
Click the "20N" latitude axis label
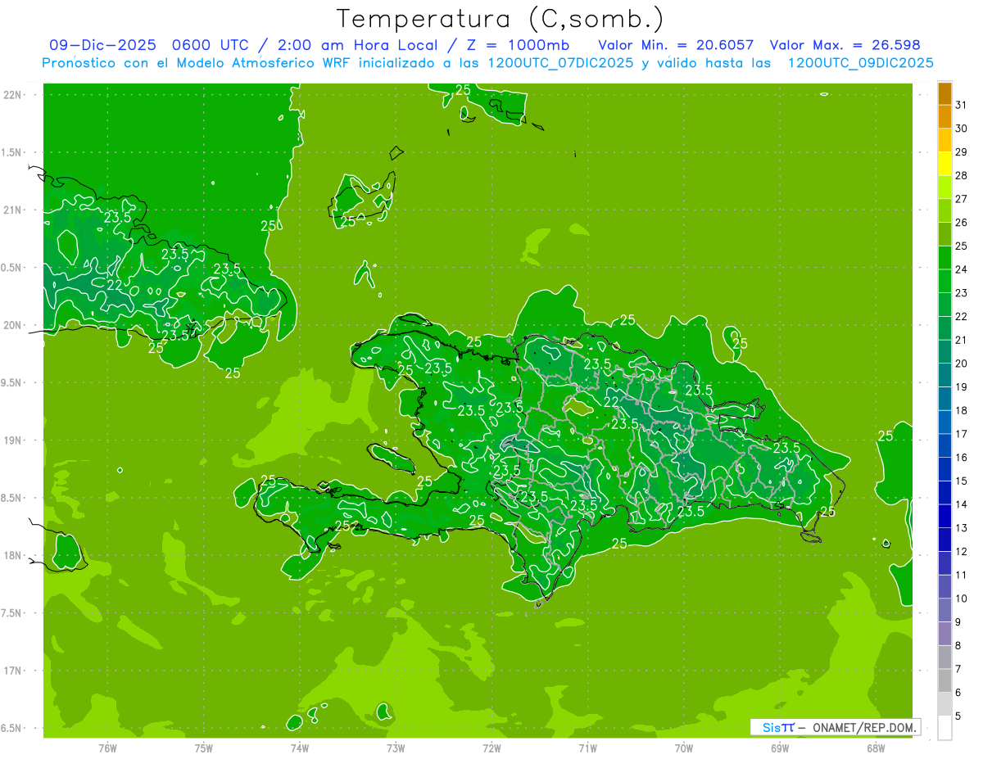[x=13, y=325]
